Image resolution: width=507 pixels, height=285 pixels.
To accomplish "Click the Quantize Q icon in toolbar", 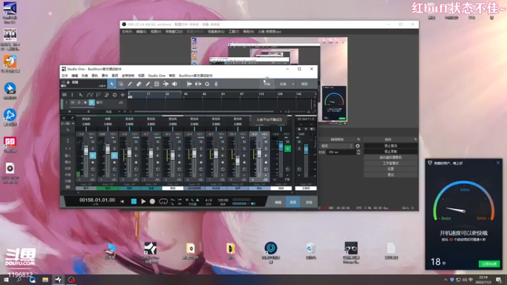I will coord(207,84).
